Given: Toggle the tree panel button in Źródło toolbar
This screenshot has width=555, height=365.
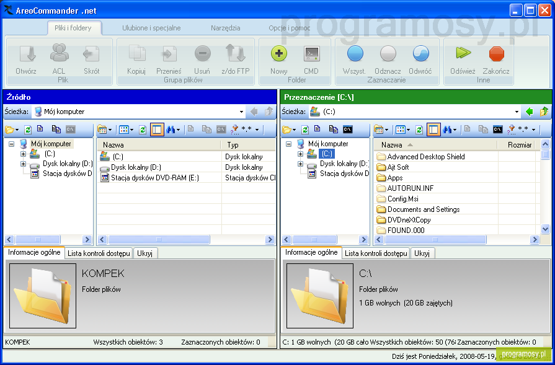Looking at the screenshot, I should [157, 130].
